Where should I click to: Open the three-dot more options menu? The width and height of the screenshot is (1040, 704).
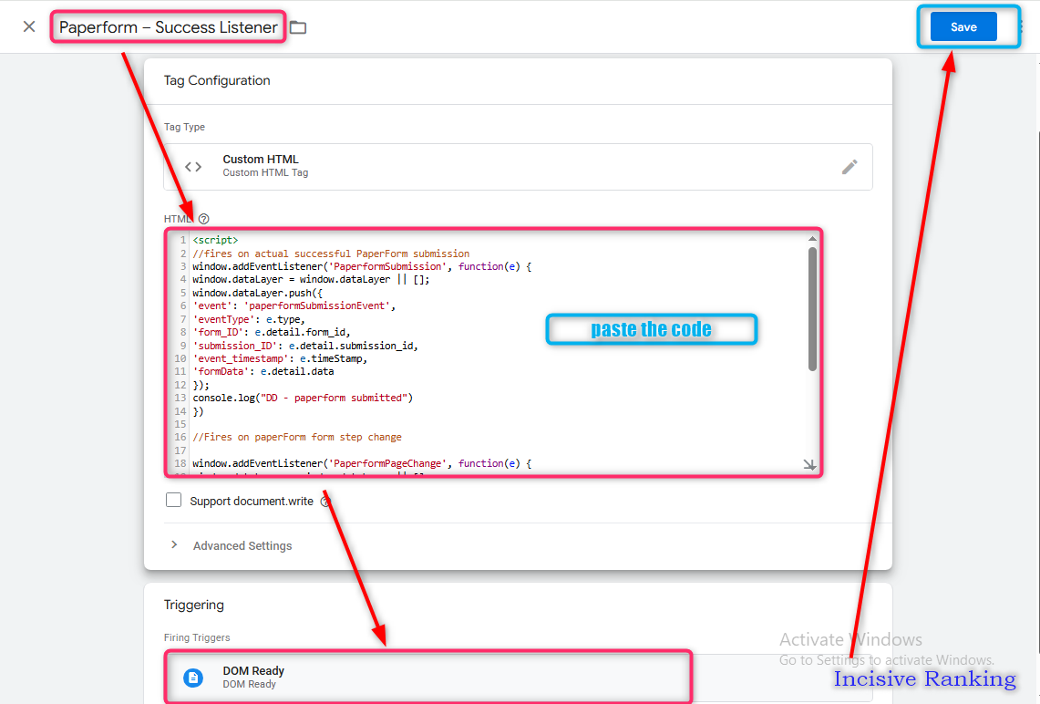point(1022,26)
